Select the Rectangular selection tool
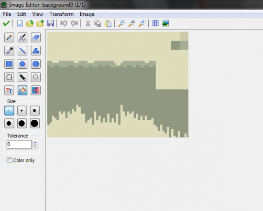 (x=9, y=77)
